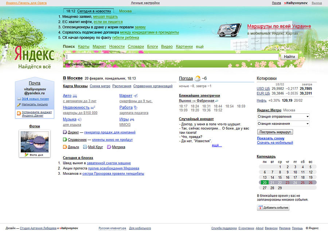Click the gamepad icon next to Игры
Screen dimensions: 328x240
(132, 119)
